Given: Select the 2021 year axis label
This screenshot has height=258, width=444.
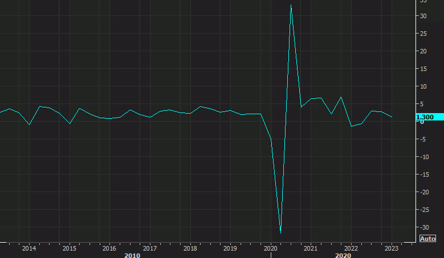Looking at the screenshot, I should tap(311, 248).
